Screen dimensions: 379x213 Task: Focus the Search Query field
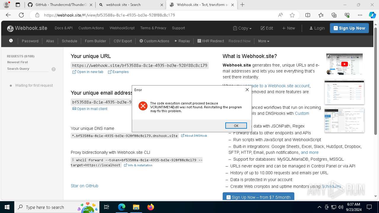[28, 69]
